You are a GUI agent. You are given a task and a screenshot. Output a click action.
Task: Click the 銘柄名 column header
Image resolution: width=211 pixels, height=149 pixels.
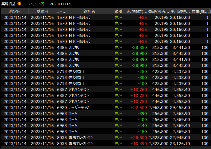click(89, 11)
